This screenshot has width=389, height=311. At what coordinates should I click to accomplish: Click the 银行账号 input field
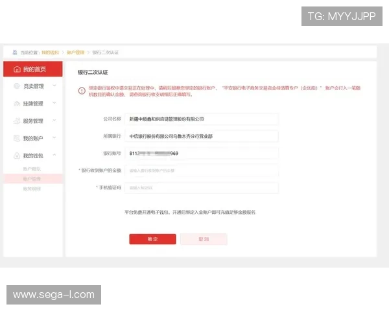coord(202,154)
